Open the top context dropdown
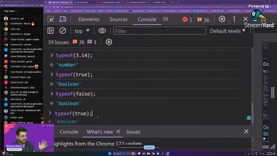 pos(82,31)
